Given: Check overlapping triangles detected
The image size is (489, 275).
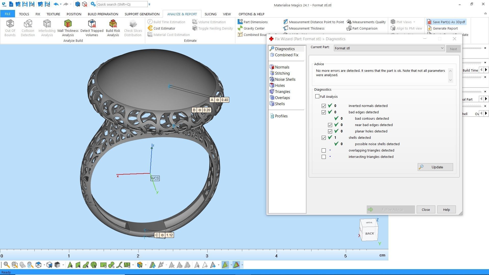Looking at the screenshot, I should pos(324,150).
